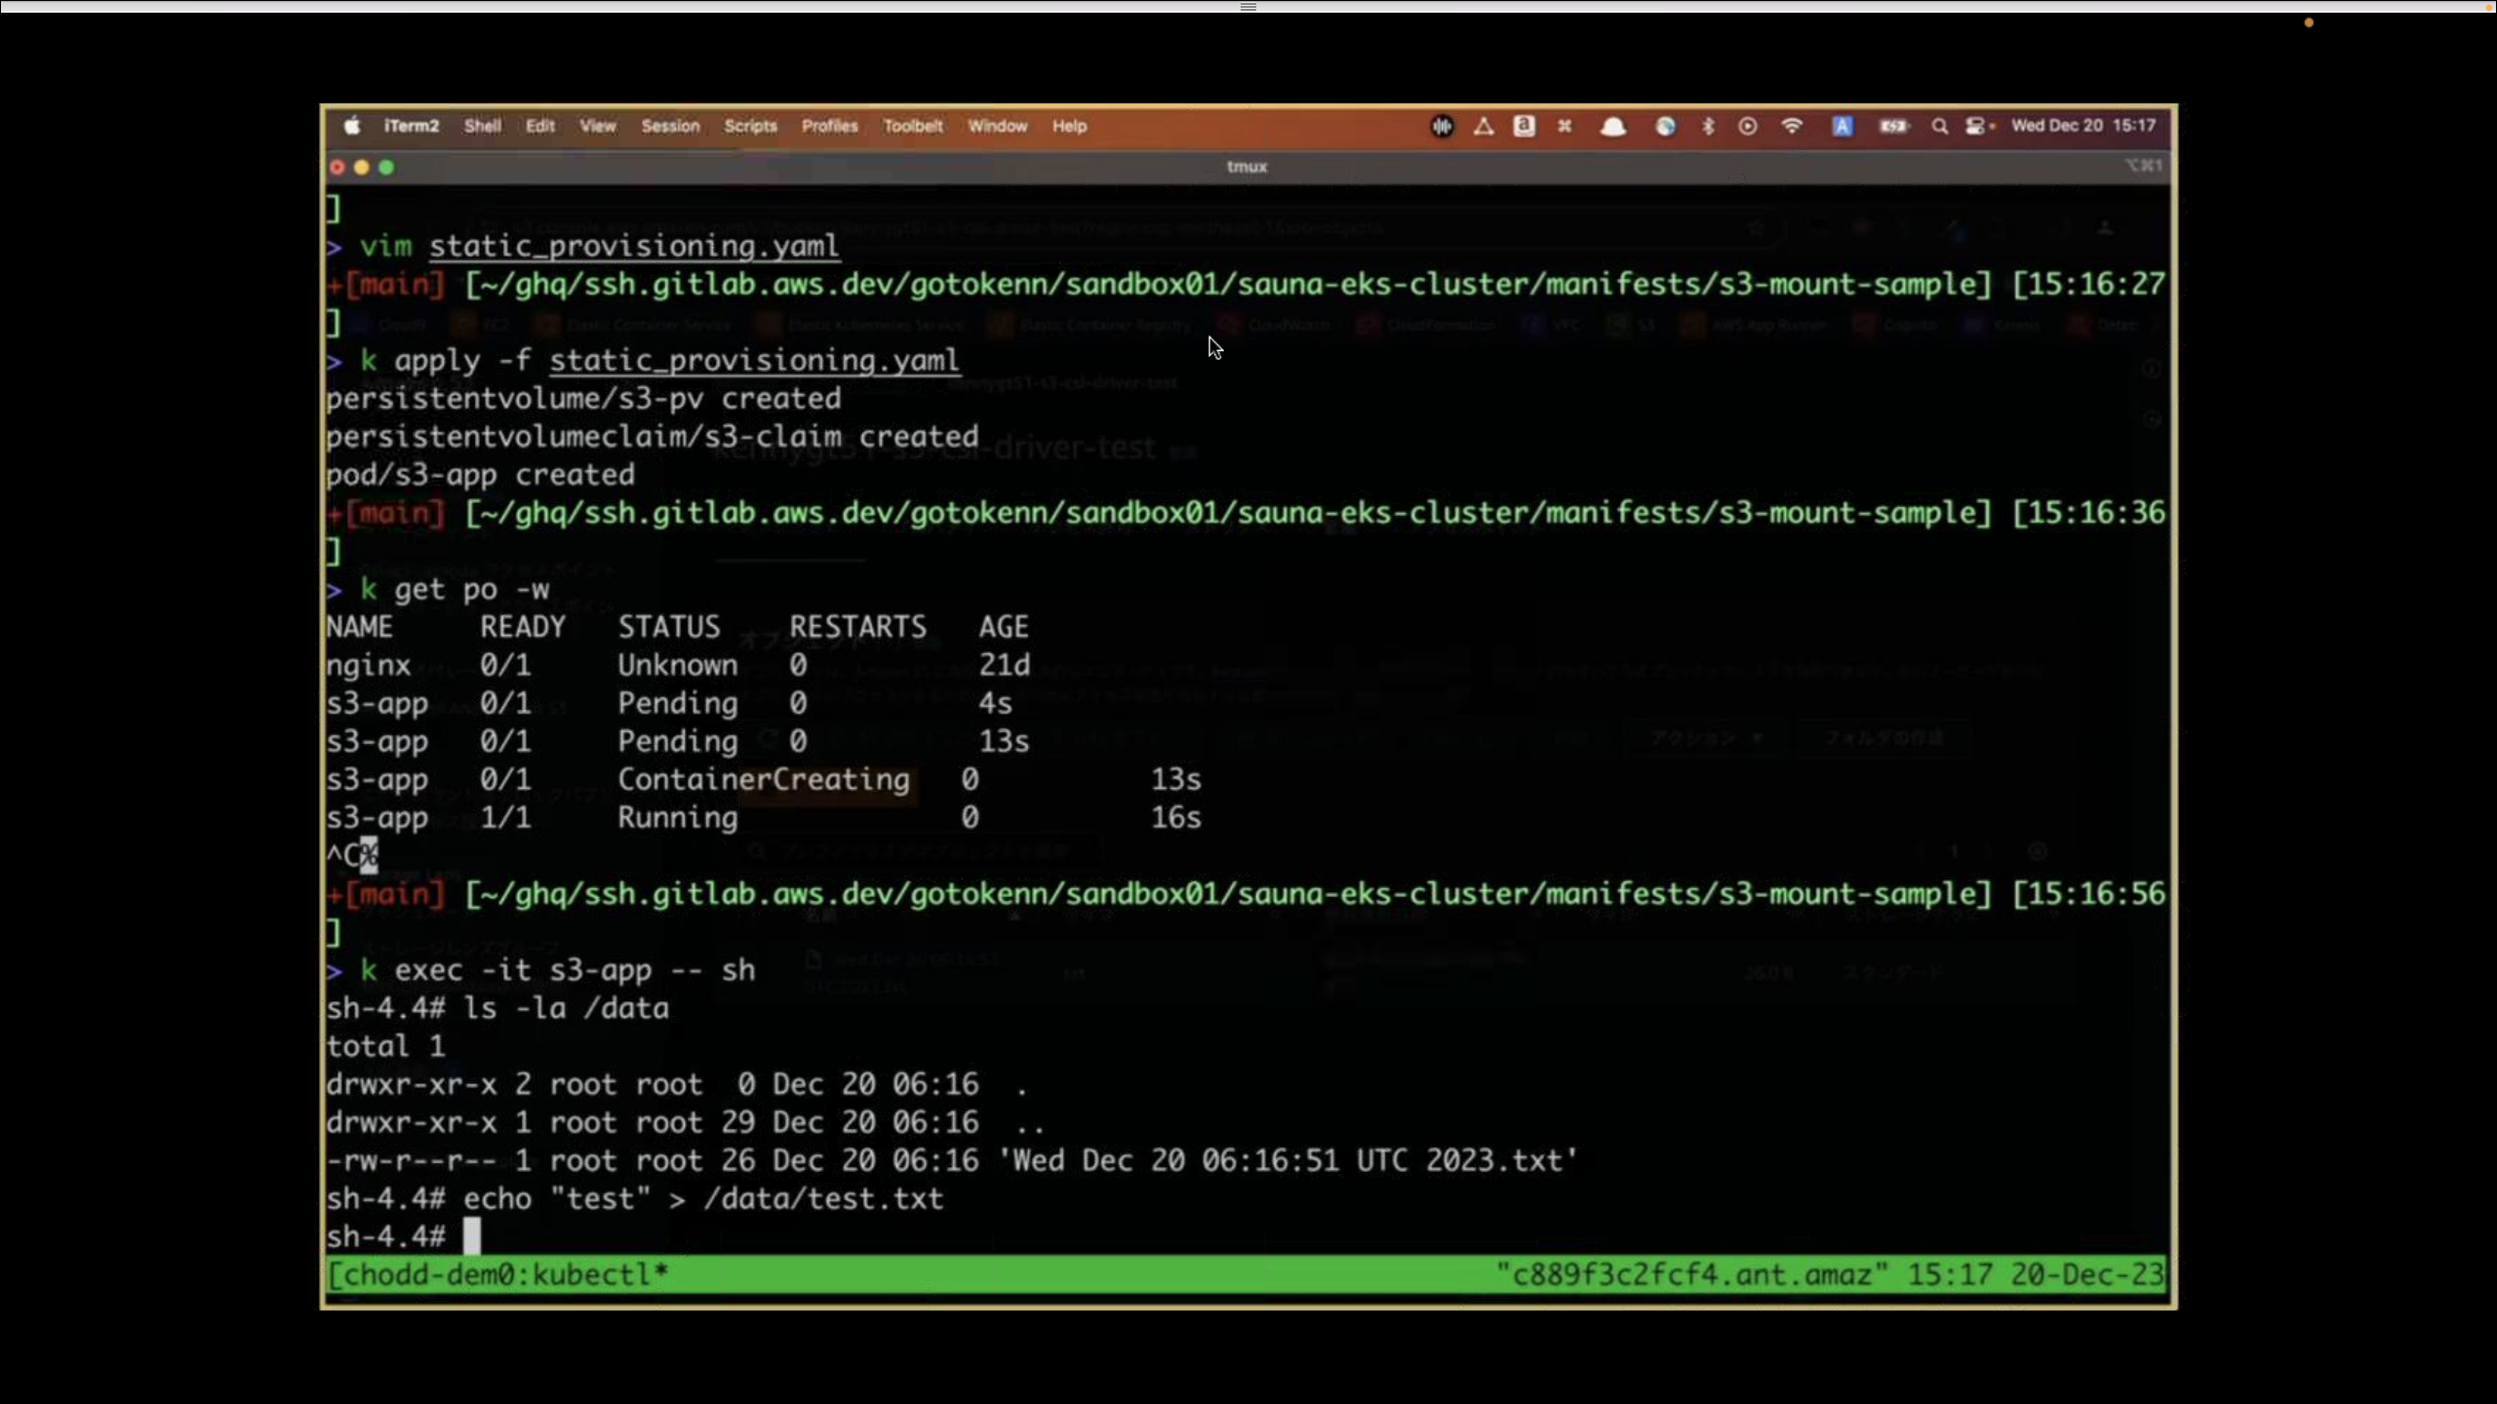The image size is (2497, 1404).
Task: Click the green zoom window button
Action: (x=386, y=168)
